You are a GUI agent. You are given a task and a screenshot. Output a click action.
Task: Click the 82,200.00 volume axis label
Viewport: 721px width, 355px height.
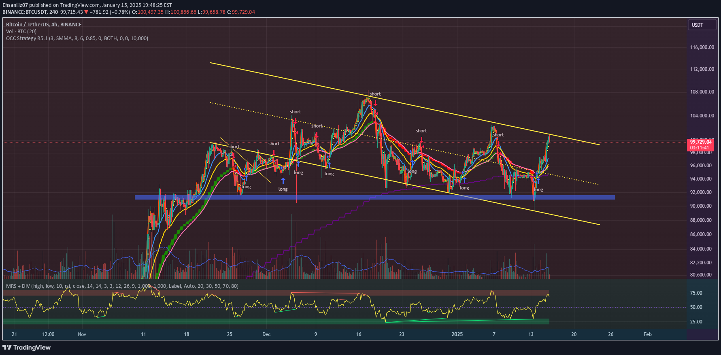(701, 263)
